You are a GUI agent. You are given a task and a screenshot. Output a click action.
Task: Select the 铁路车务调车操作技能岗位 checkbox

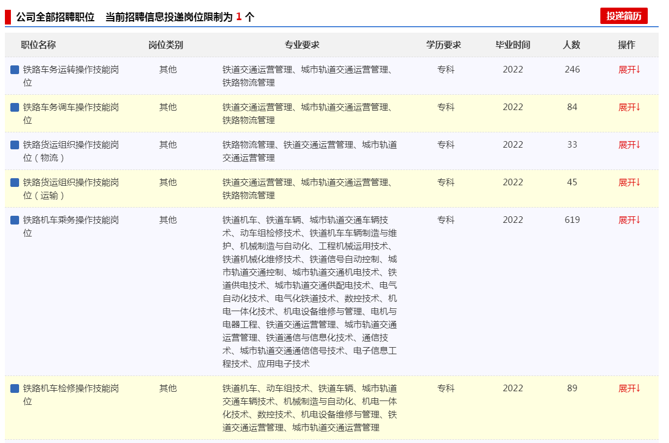tap(15, 107)
